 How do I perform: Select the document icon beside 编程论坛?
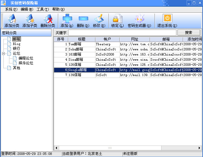pos(15,58)
